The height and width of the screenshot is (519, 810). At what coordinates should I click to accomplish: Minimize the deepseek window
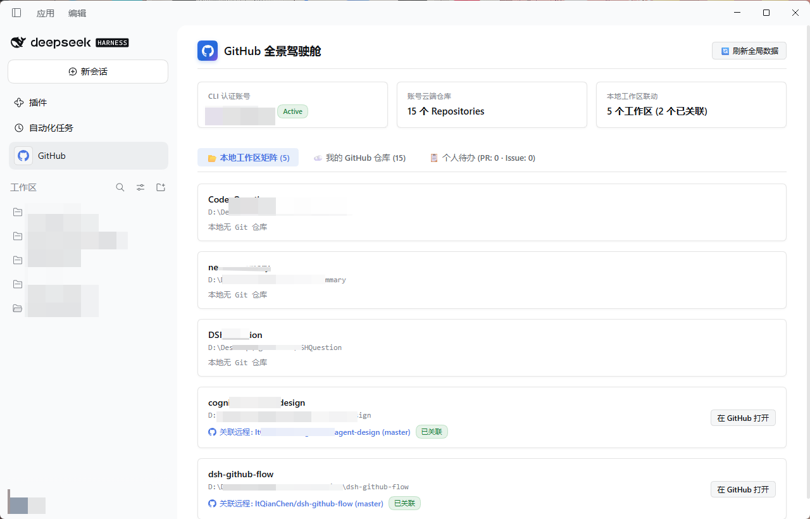pyautogui.click(x=737, y=13)
